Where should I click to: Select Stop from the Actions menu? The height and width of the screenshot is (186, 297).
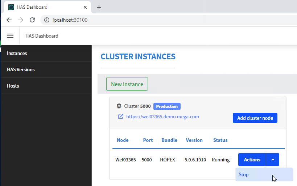tap(244, 174)
